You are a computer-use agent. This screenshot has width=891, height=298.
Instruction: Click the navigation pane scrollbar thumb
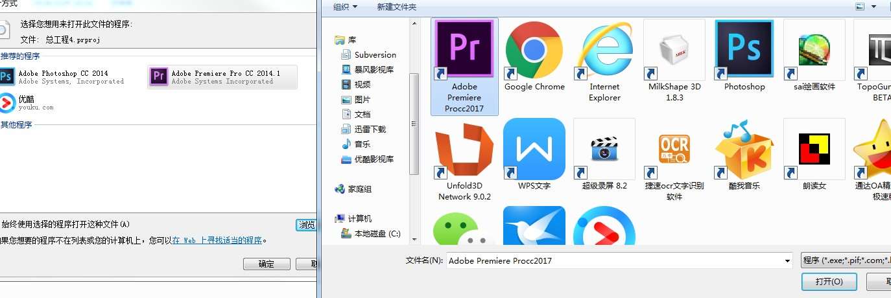point(414,124)
